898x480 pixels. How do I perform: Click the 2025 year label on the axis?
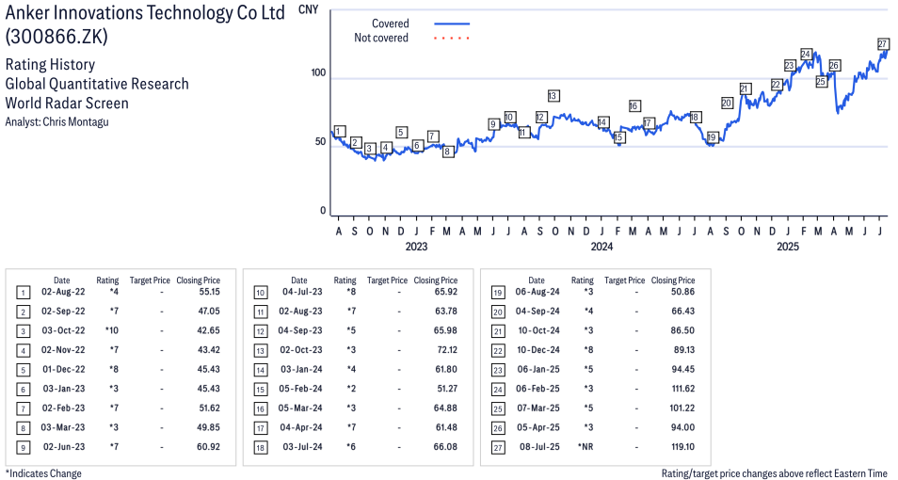point(788,247)
